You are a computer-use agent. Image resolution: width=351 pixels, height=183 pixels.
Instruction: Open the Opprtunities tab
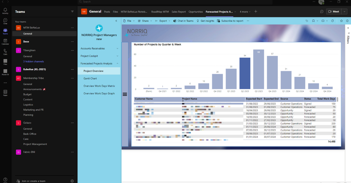196,12
